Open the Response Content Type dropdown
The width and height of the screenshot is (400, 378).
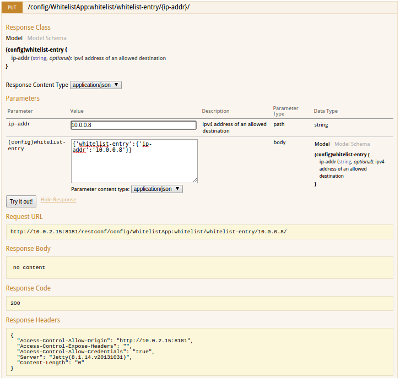(96, 85)
